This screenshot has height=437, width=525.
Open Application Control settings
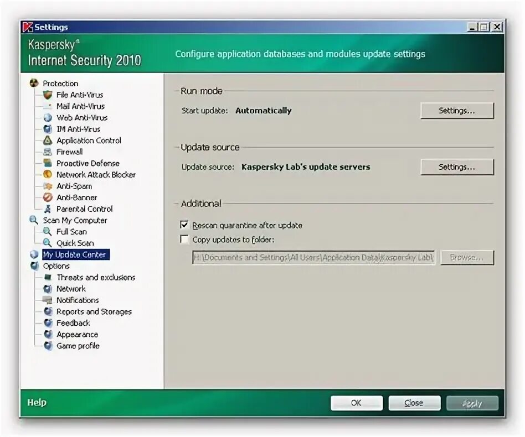(89, 141)
